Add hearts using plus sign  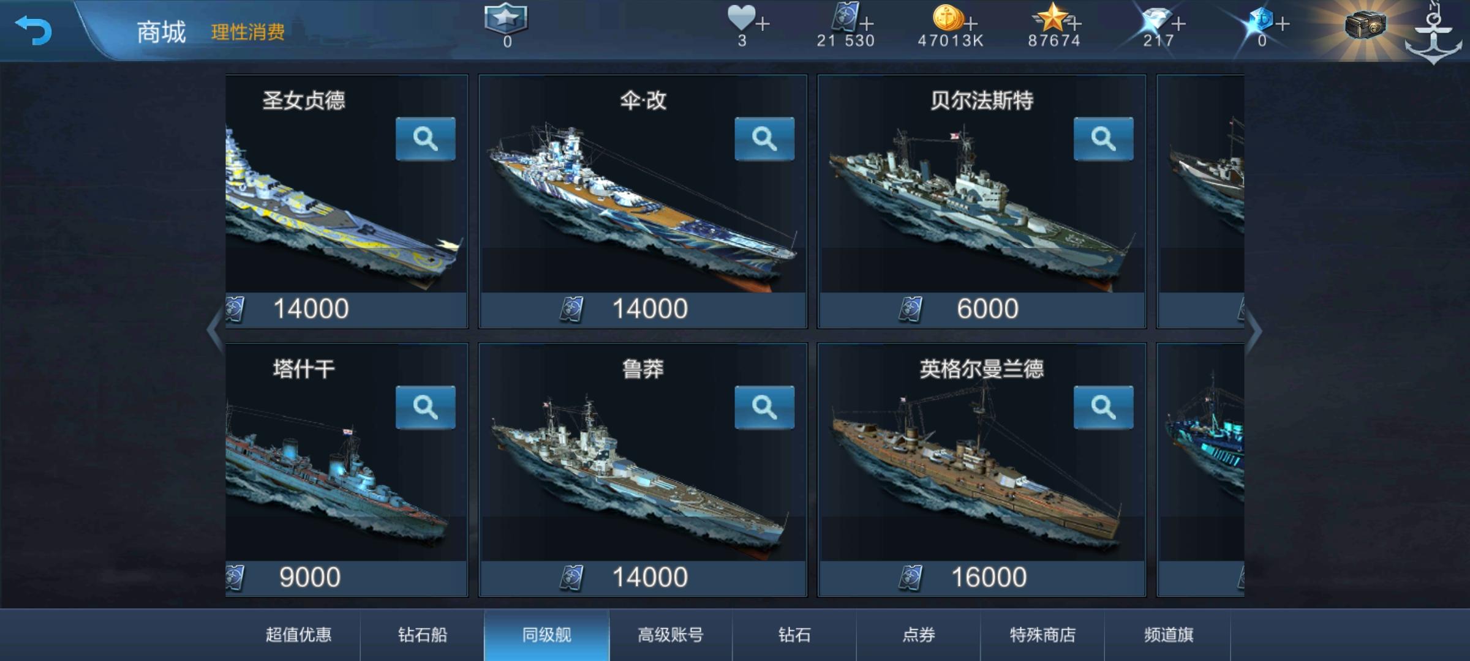(x=763, y=24)
